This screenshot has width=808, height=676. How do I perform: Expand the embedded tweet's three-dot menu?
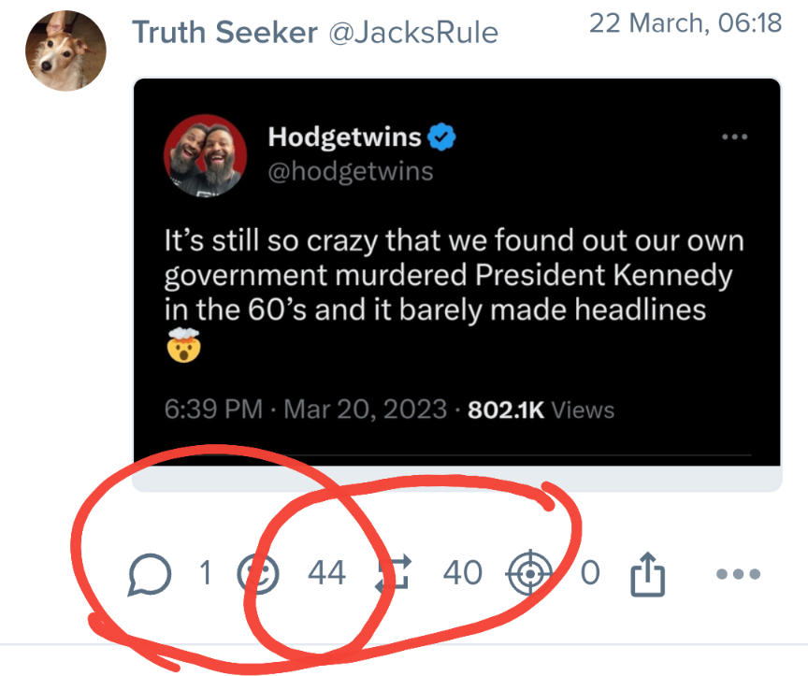(736, 137)
